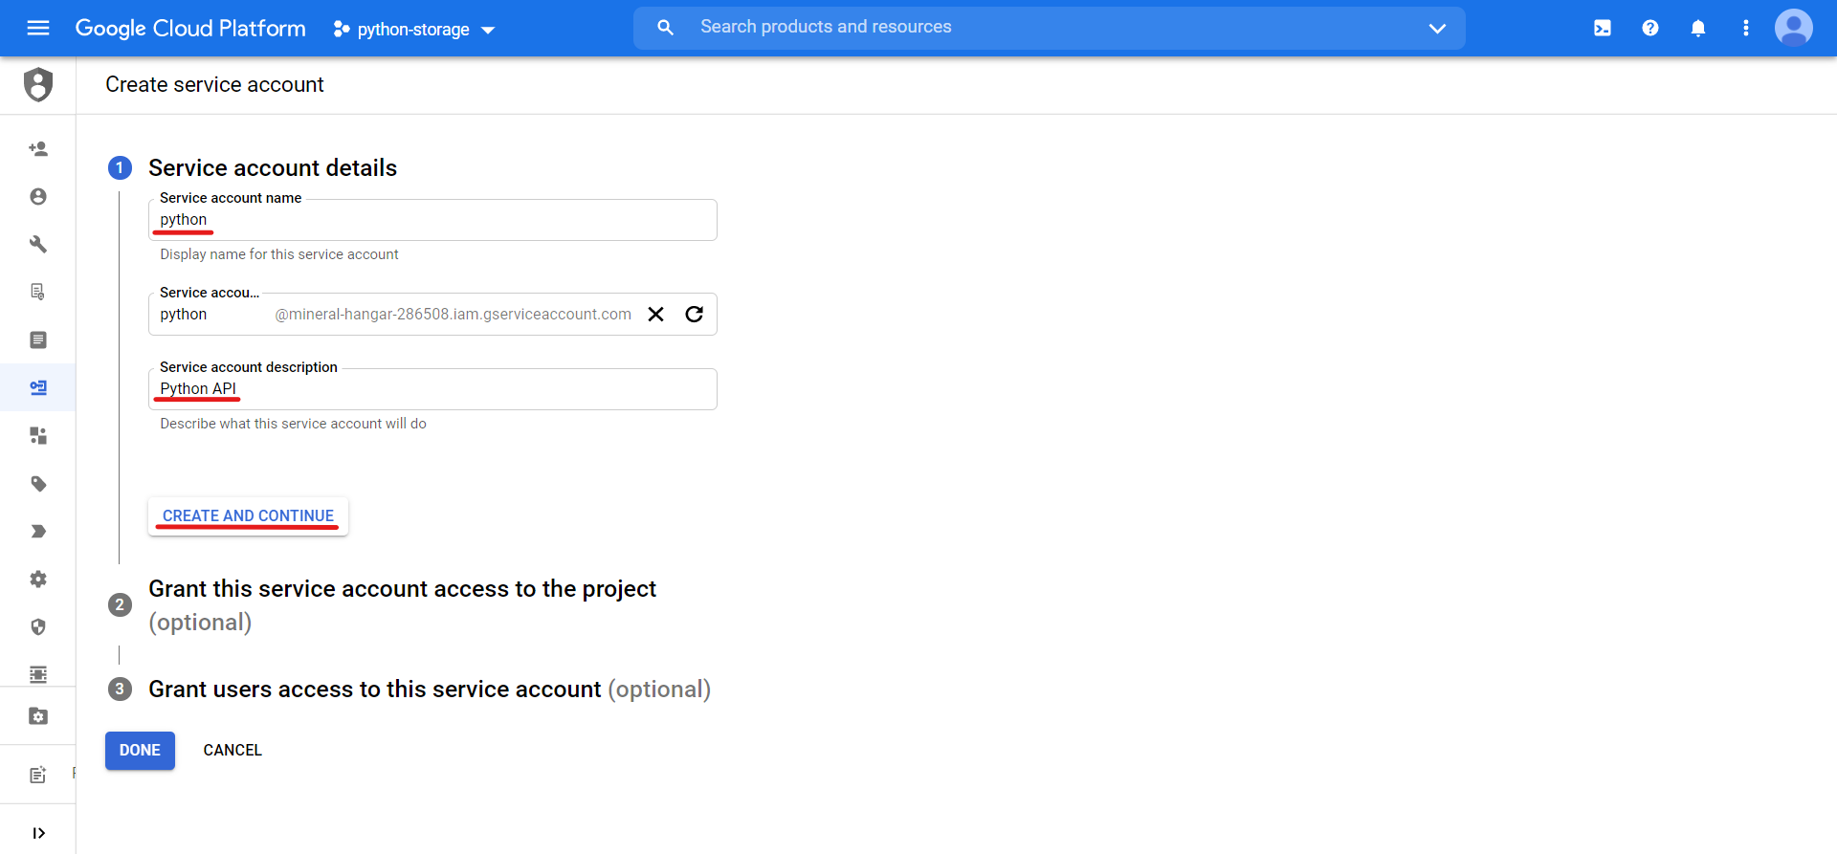Activate Cloud Shell terminal icon

[1603, 29]
